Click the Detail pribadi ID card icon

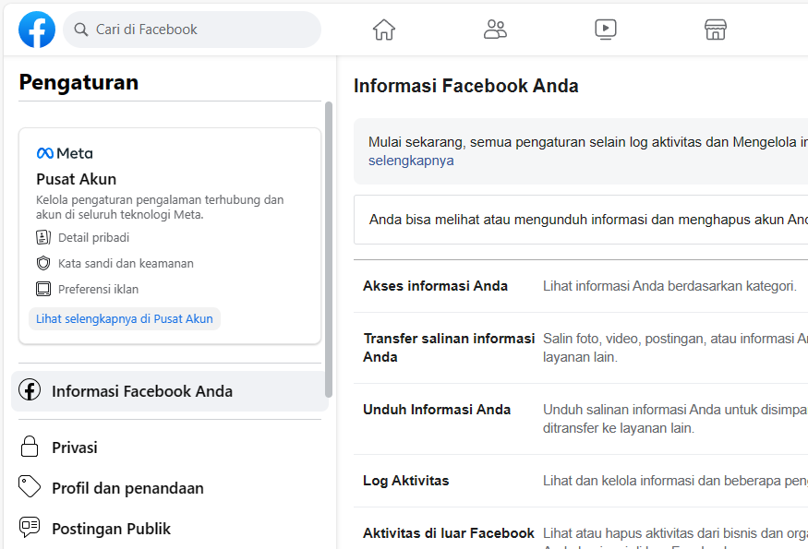pos(43,237)
